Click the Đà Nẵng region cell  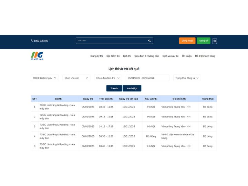(151, 136)
